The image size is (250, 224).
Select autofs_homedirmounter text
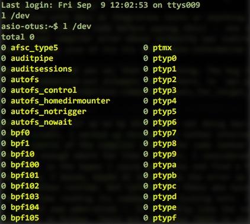point(60,101)
